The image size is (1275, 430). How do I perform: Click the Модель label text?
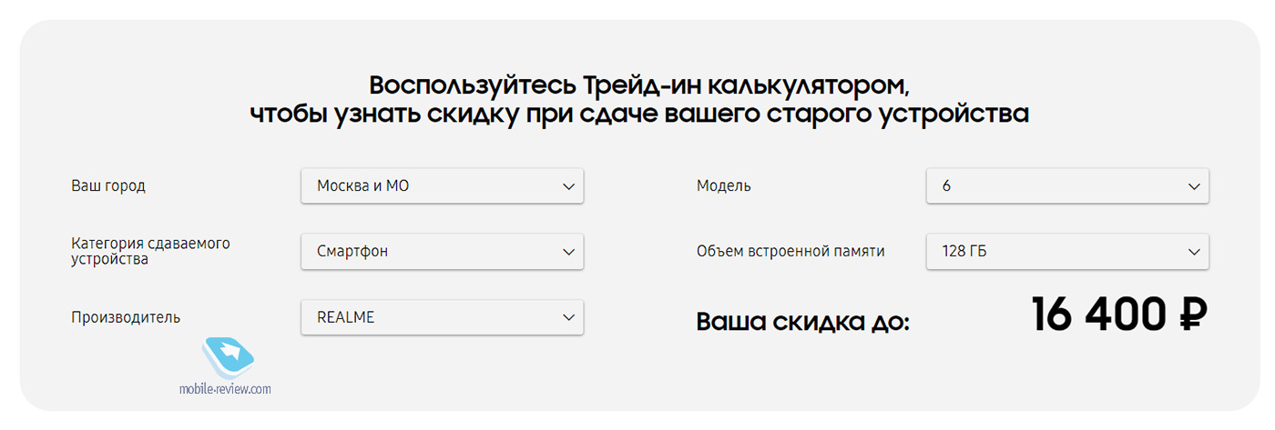point(724,186)
